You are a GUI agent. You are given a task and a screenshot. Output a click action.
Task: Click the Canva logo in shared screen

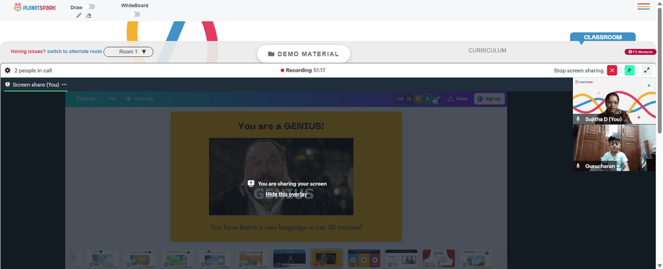pos(86,99)
